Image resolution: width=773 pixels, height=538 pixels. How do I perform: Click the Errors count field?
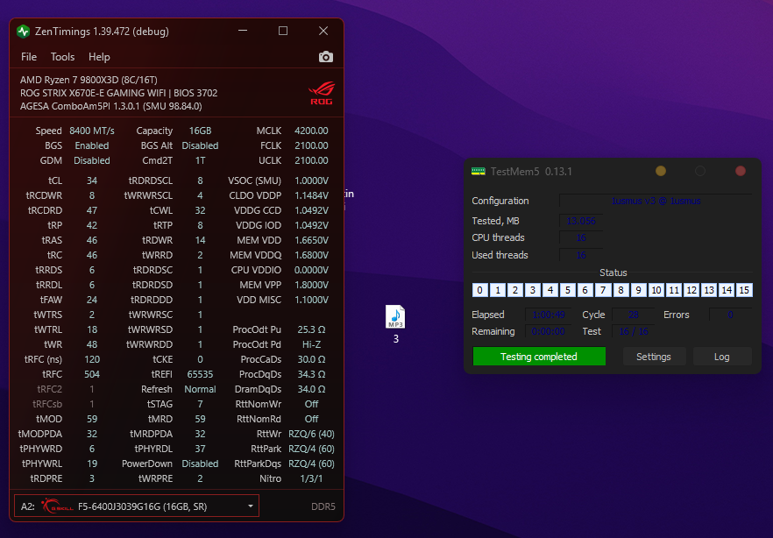coord(730,315)
